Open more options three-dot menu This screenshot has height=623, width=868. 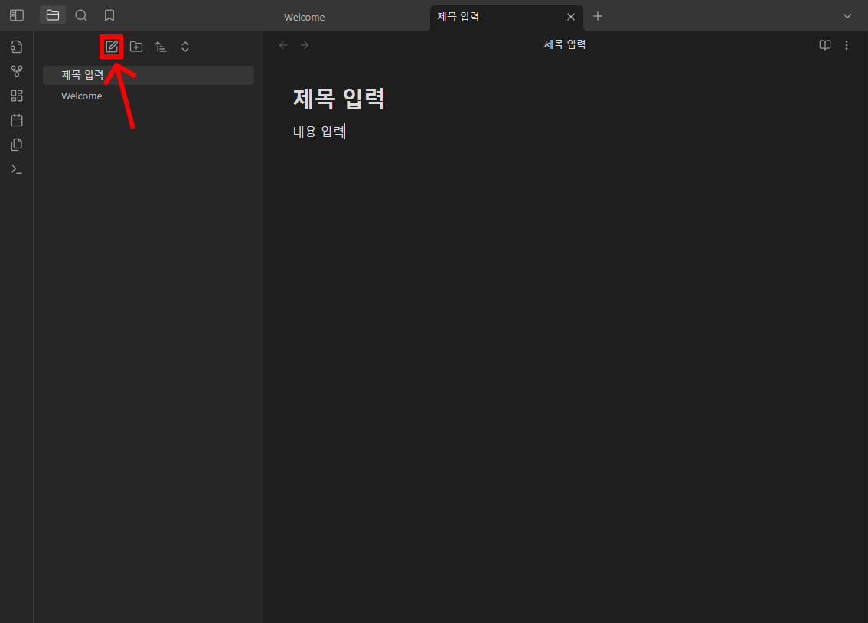[x=847, y=45]
